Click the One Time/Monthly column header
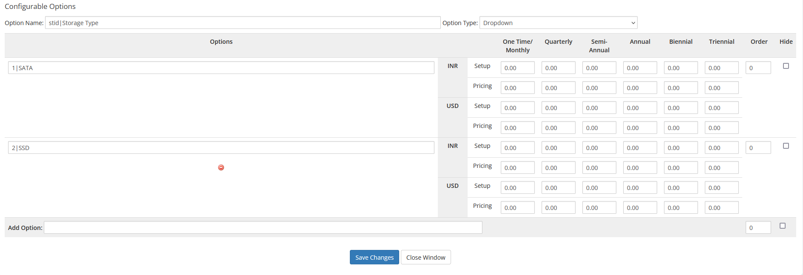 (517, 46)
